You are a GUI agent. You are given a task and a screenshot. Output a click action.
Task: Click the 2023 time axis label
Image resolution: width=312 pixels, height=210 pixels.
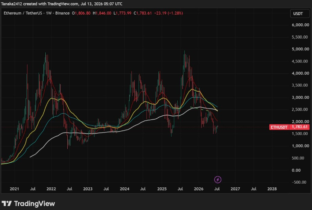[x=88, y=189]
